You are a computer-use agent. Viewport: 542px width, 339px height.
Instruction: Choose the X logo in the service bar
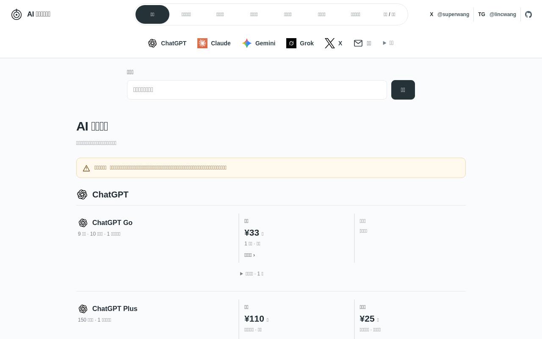click(330, 43)
